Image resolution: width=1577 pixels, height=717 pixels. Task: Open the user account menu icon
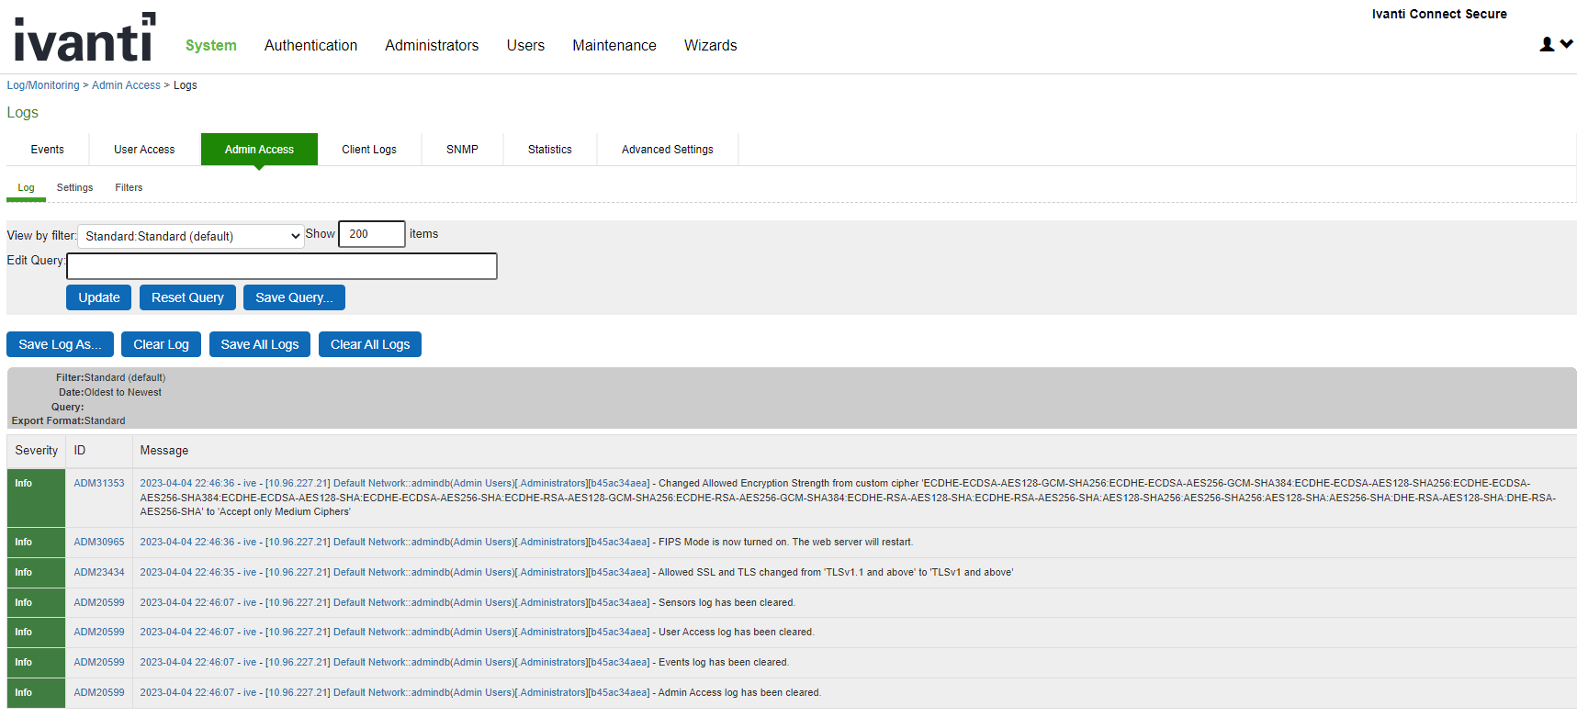1555,44
